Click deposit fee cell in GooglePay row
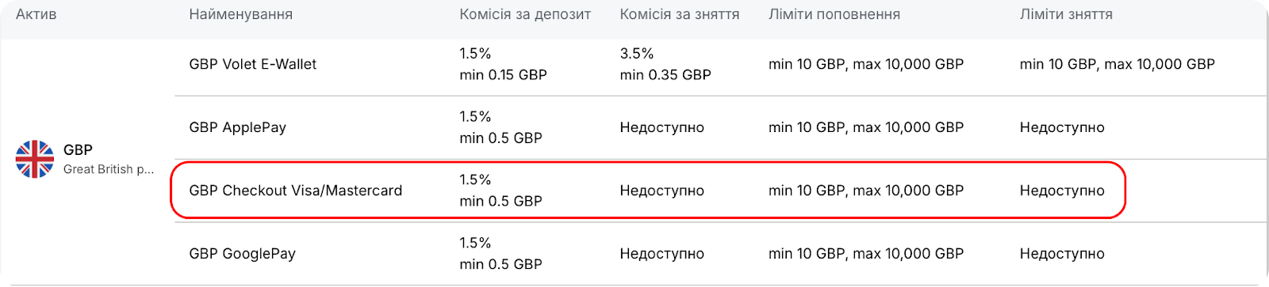This screenshot has height=287, width=1269. point(500,254)
